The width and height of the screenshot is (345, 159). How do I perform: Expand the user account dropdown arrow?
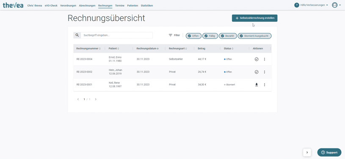340,5
